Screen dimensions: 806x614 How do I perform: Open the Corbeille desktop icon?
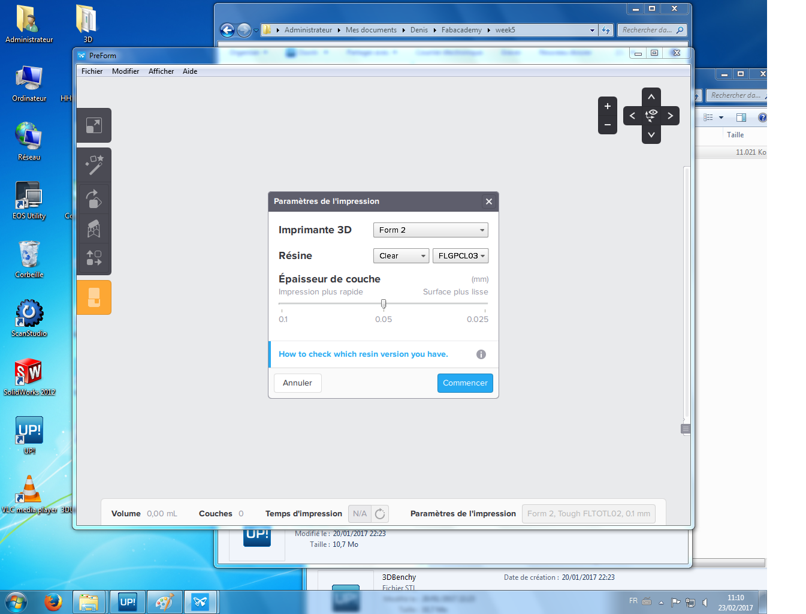click(x=29, y=259)
